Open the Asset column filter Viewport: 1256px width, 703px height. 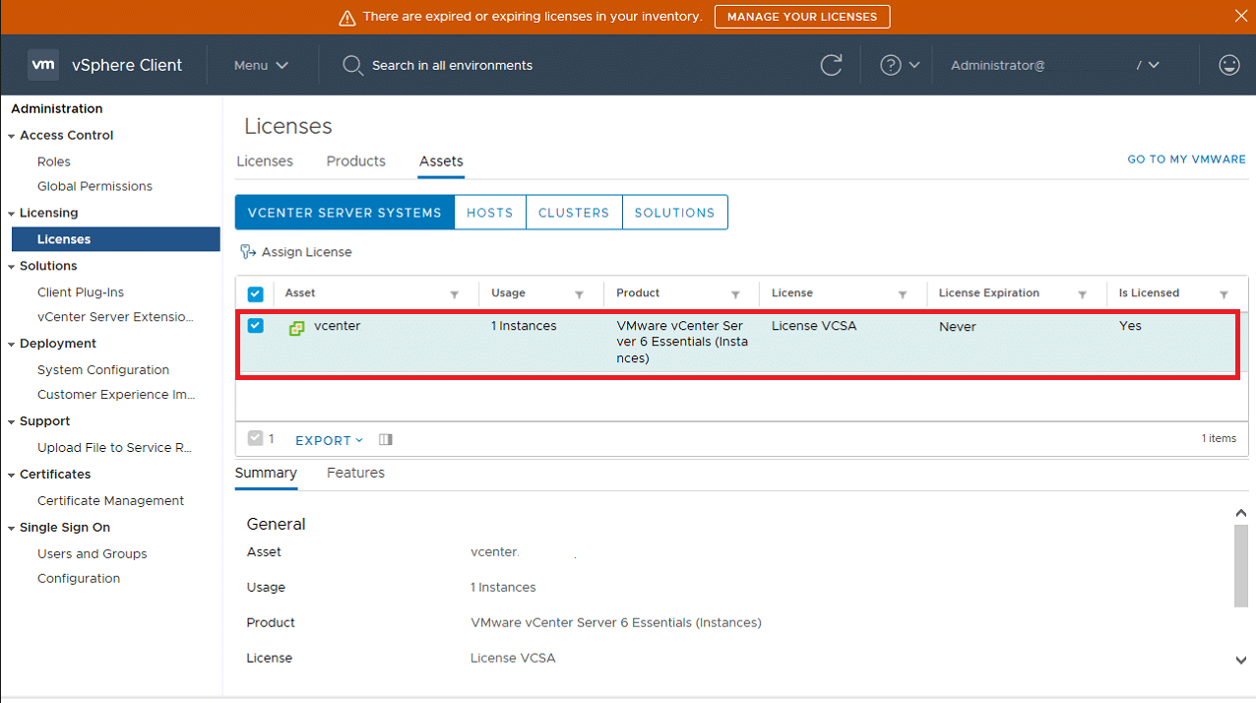tap(454, 294)
